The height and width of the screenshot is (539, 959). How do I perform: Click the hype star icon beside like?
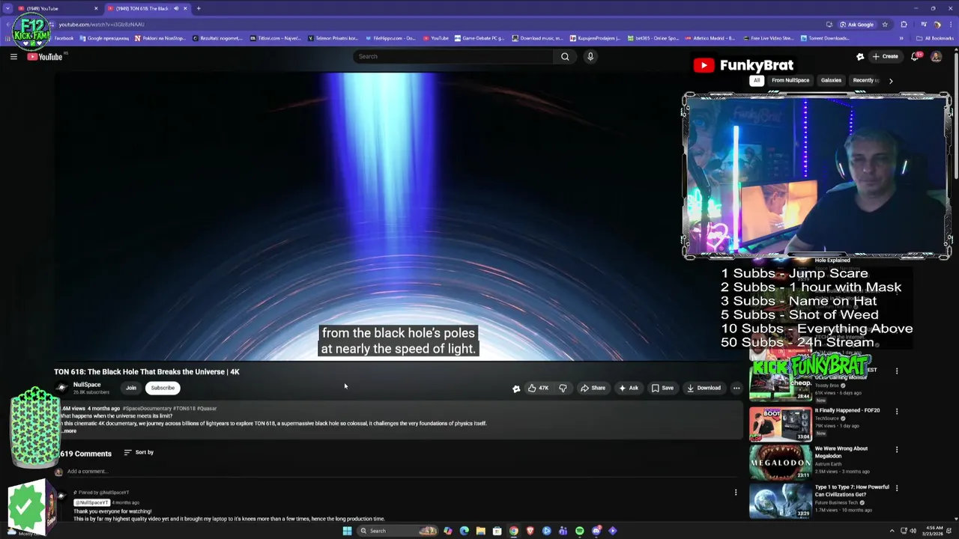516,388
